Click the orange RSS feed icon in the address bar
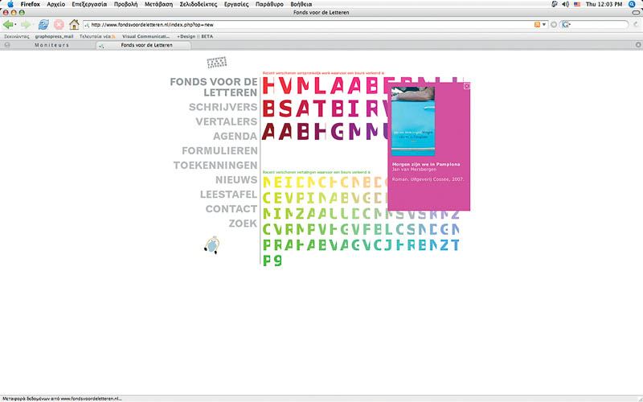This screenshot has width=643, height=402. point(537,25)
